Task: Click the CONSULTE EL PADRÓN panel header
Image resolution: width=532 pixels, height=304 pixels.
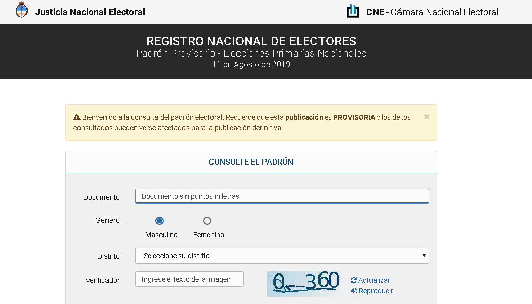Action: (251, 162)
